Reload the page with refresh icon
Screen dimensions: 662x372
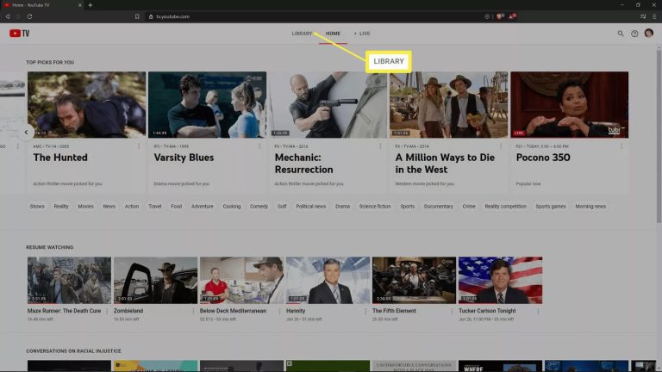(29, 16)
